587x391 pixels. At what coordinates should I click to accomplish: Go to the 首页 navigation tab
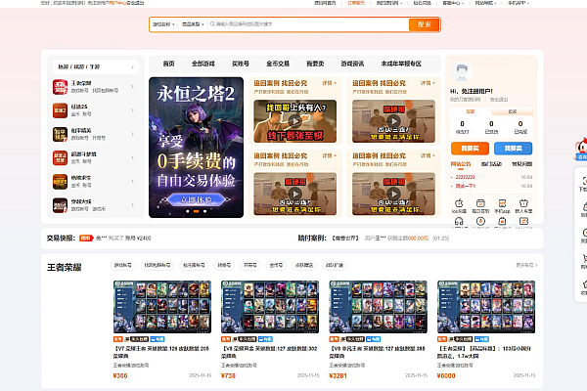[x=168, y=64]
